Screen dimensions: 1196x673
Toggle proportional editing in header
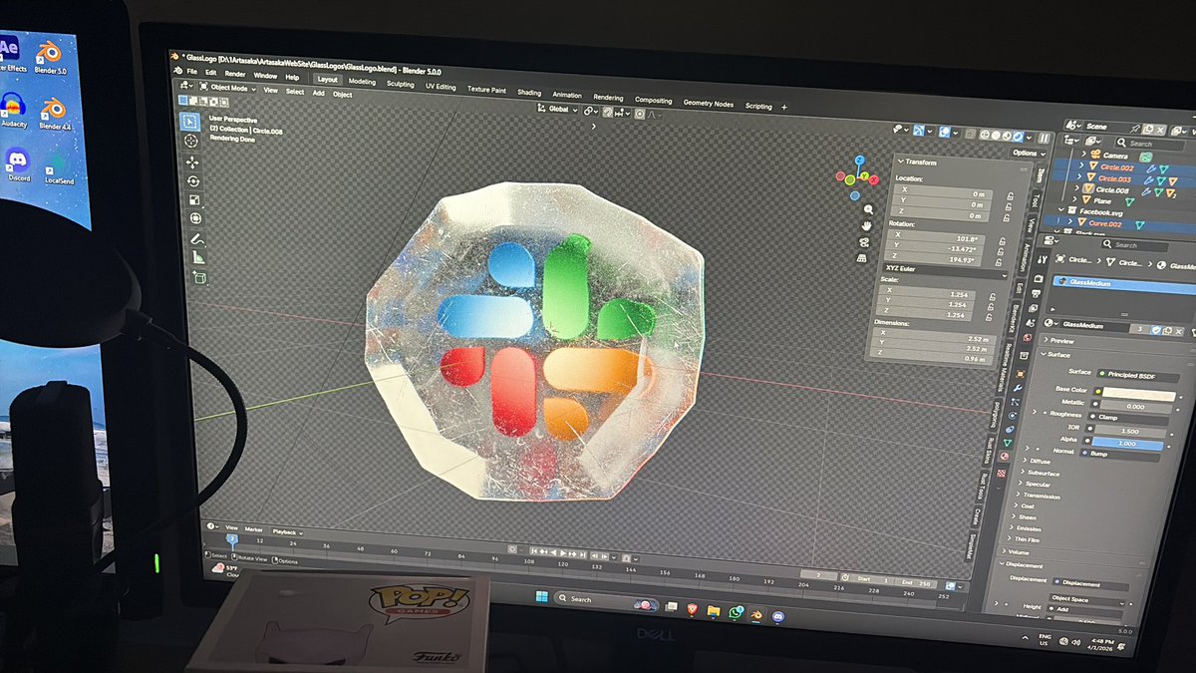click(x=640, y=113)
